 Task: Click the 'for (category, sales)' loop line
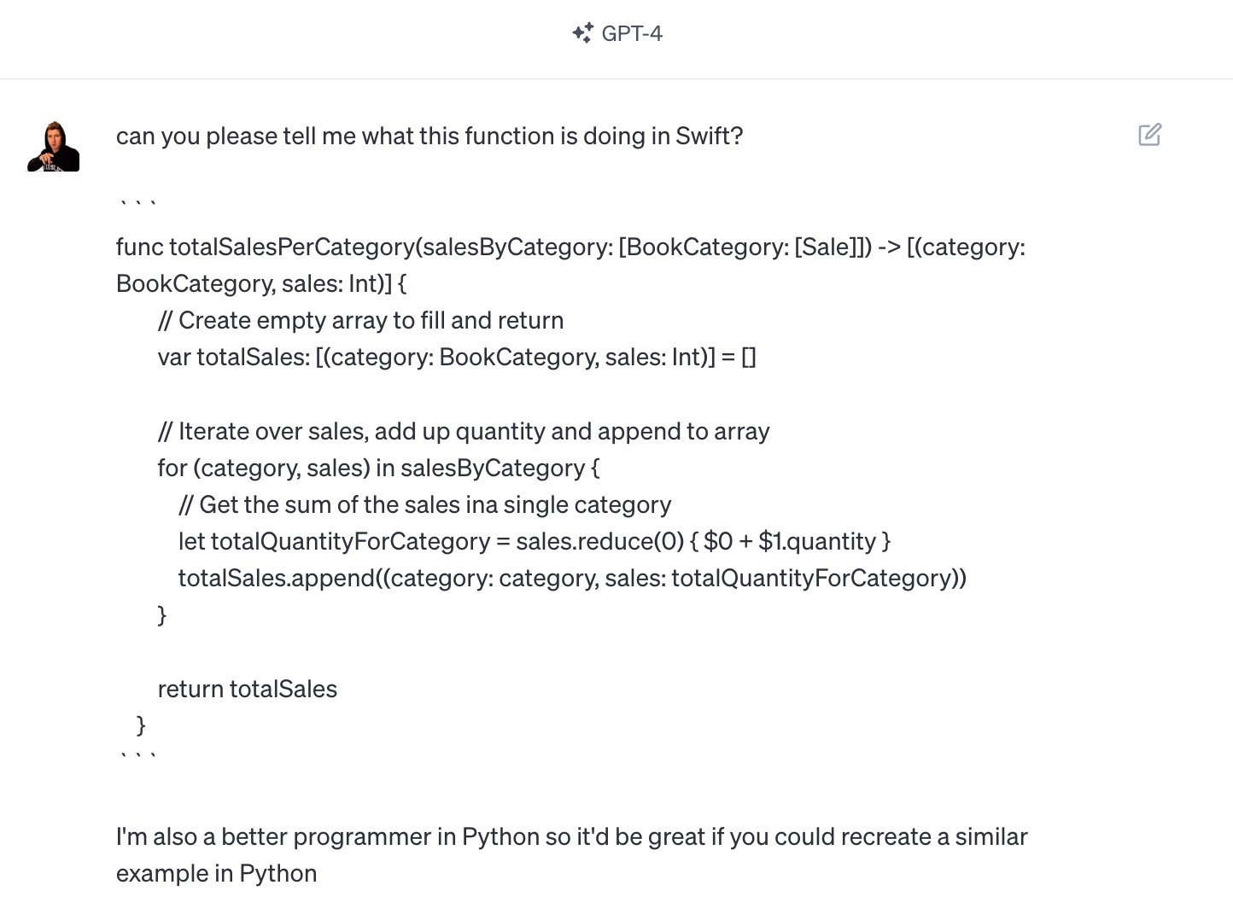[378, 468]
